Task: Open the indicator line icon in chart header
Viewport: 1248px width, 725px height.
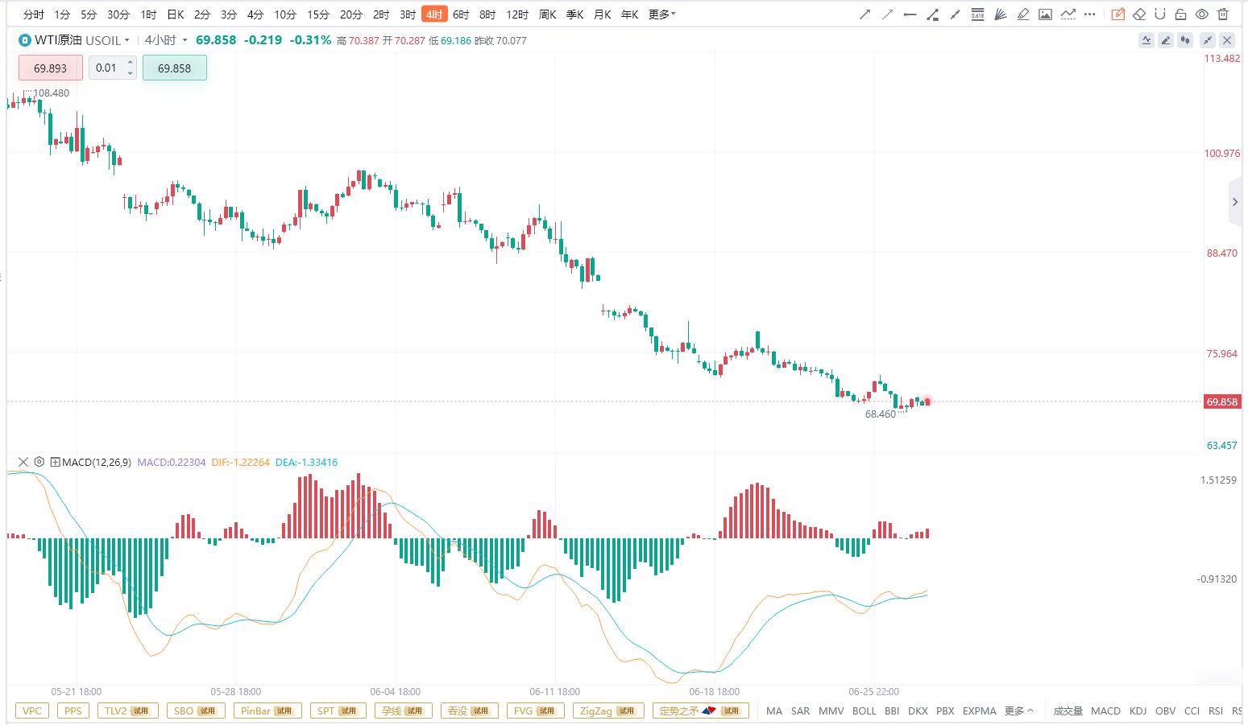Action: tap(1146, 40)
